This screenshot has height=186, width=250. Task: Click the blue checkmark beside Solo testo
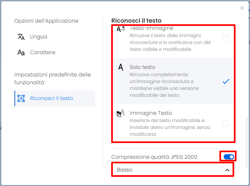(226, 81)
